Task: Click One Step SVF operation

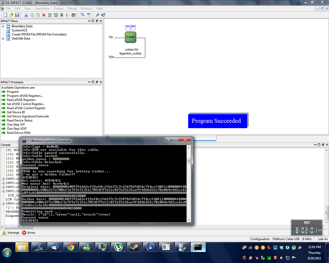Action: pos(16,125)
